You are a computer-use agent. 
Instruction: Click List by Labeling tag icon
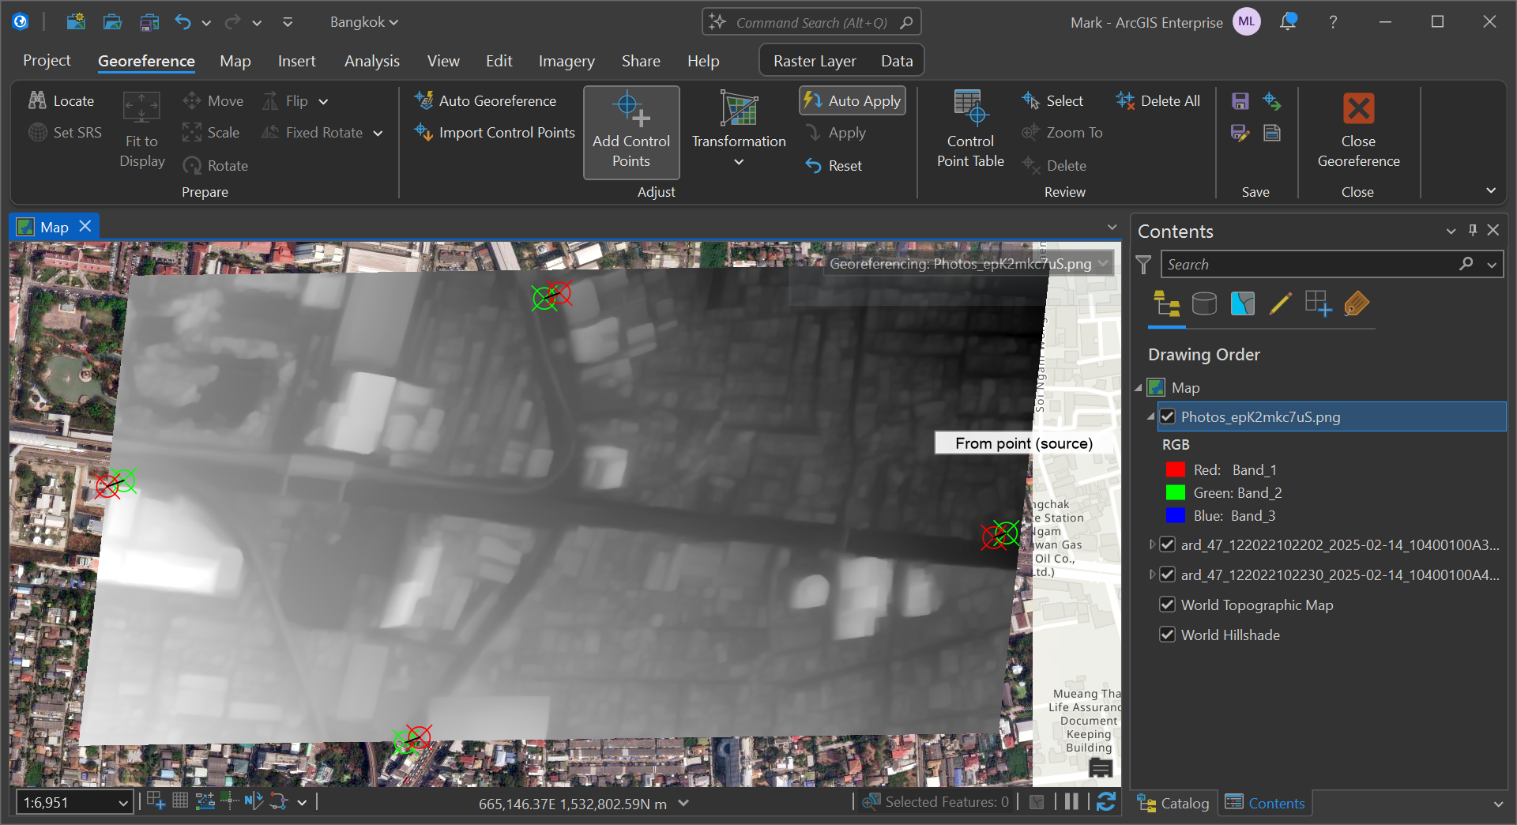(x=1356, y=303)
